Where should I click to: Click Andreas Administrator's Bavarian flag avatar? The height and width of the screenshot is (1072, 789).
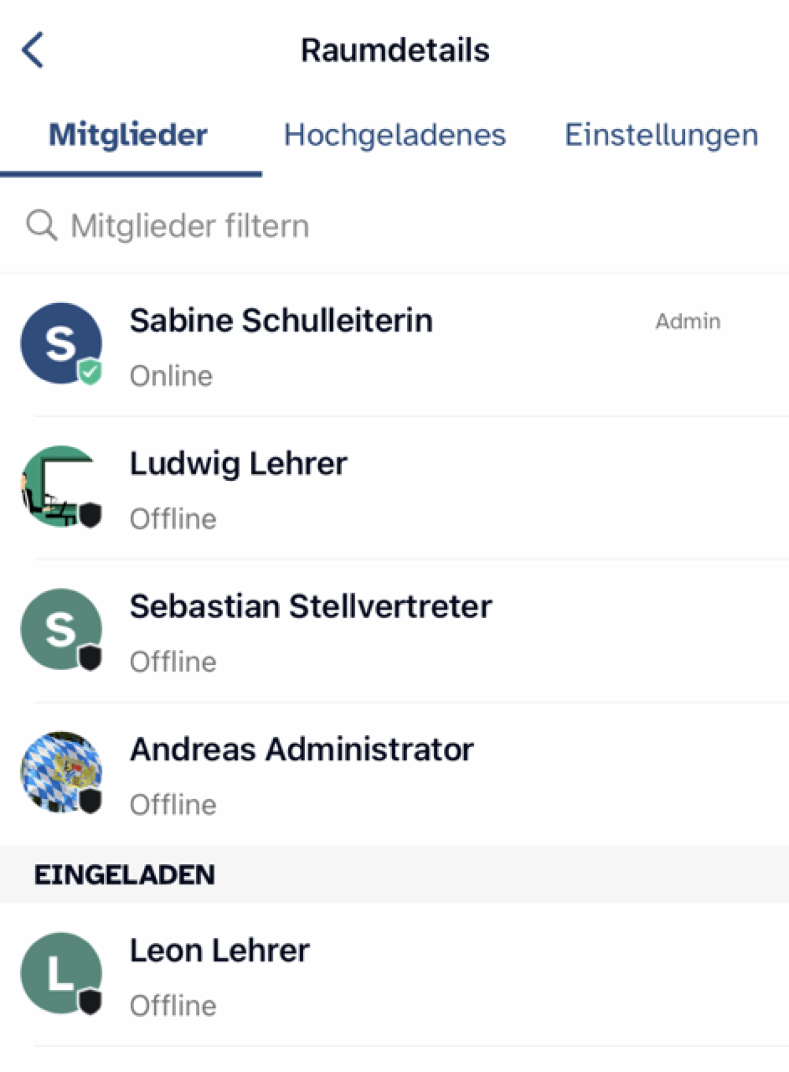point(61,772)
